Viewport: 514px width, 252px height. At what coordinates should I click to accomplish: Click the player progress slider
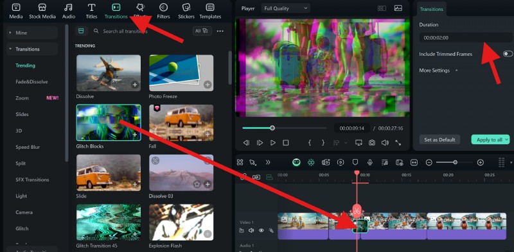click(x=284, y=128)
